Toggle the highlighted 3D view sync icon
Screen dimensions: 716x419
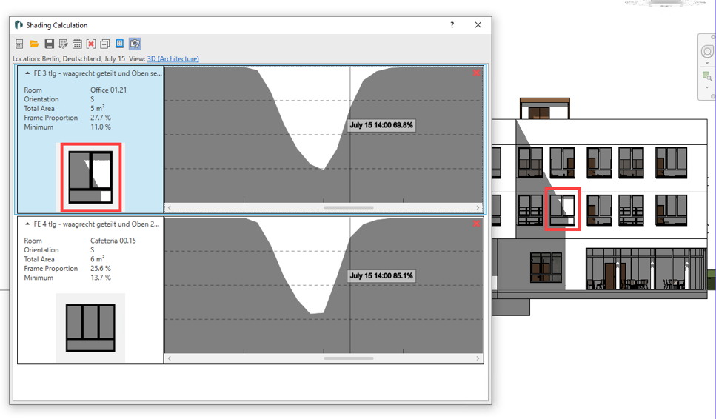click(x=135, y=44)
